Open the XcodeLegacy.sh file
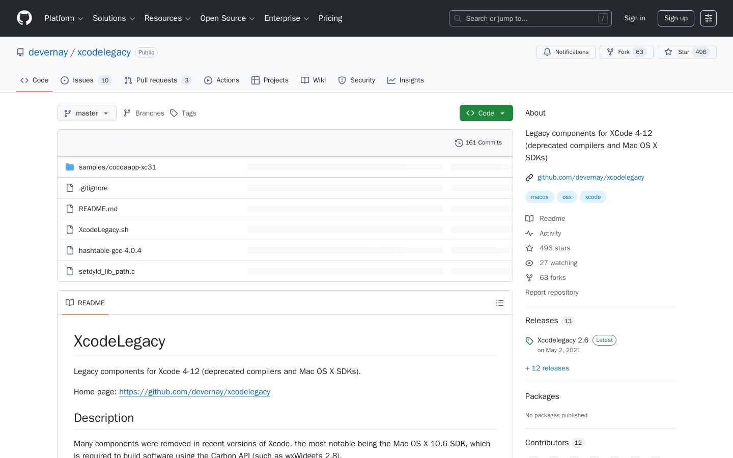Viewport: 733px width, 458px height. (103, 230)
